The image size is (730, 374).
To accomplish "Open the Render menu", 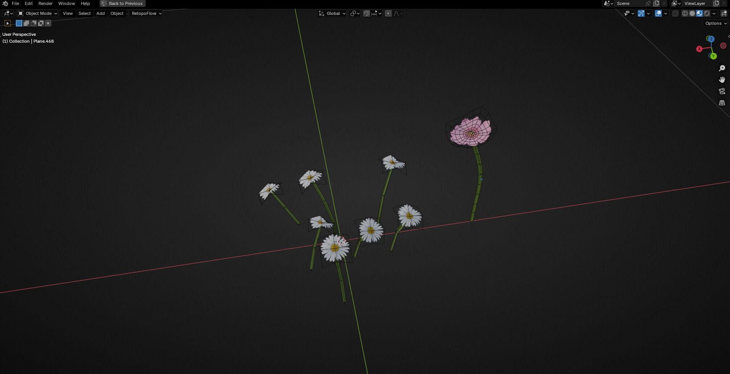I will point(45,3).
